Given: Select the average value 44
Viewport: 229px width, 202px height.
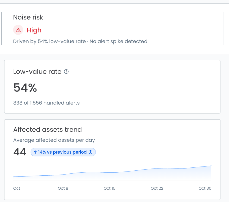Looking at the screenshot, I should (20, 152).
